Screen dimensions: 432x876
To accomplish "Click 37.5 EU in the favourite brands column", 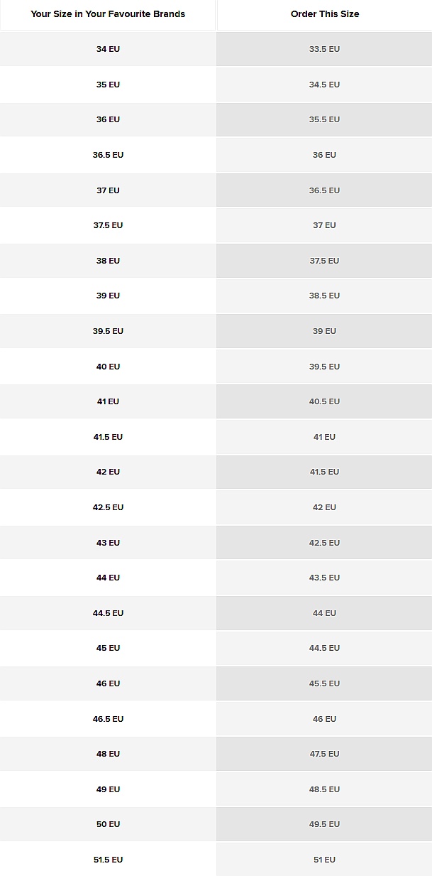I will 108,225.
